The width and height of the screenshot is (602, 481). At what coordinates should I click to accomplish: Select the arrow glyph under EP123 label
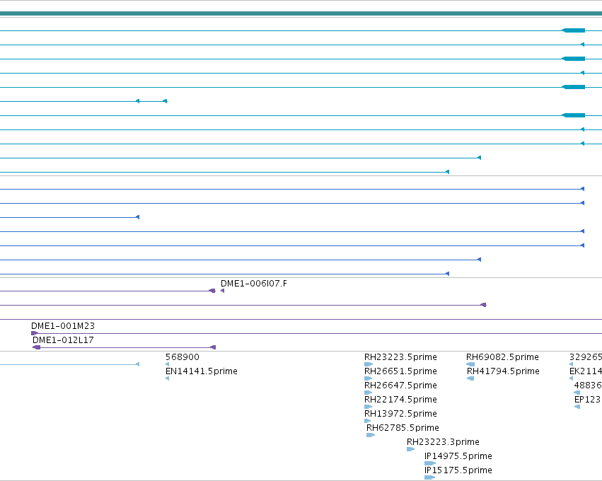tap(577, 407)
